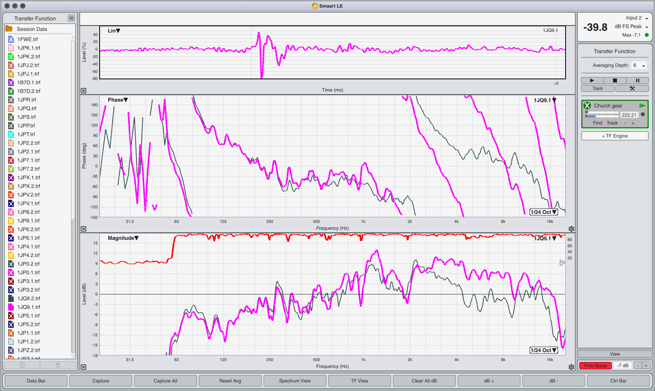The image size is (655, 391).
Task: Click the green run arrow on Church gear
Action: pyautogui.click(x=642, y=106)
